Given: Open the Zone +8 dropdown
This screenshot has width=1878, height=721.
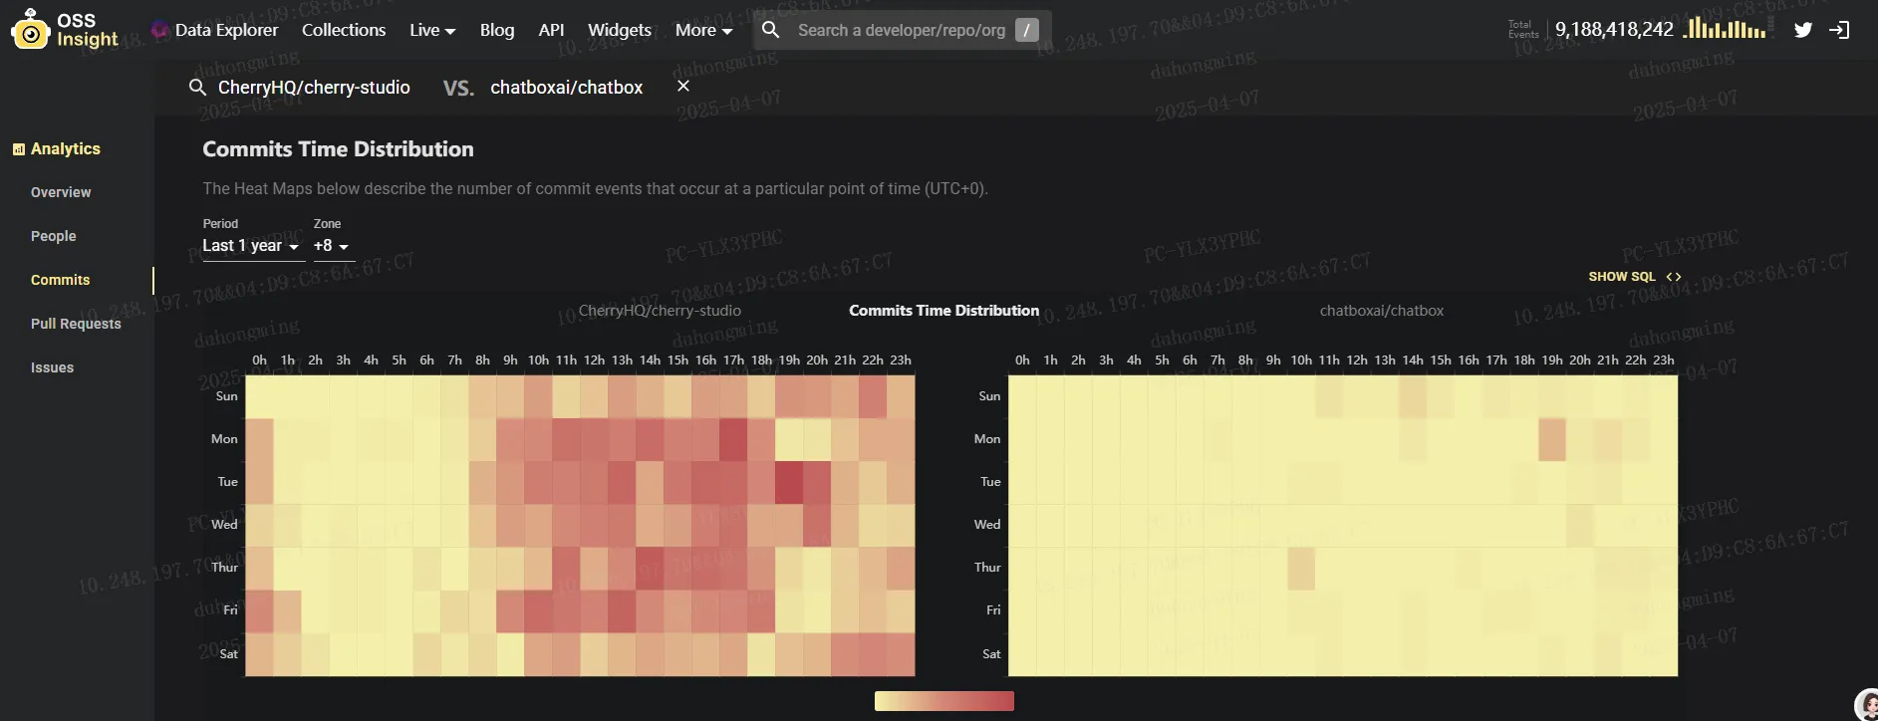Looking at the screenshot, I should click(333, 246).
